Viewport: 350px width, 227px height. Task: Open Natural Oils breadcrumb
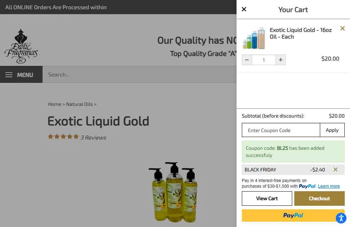click(x=79, y=104)
